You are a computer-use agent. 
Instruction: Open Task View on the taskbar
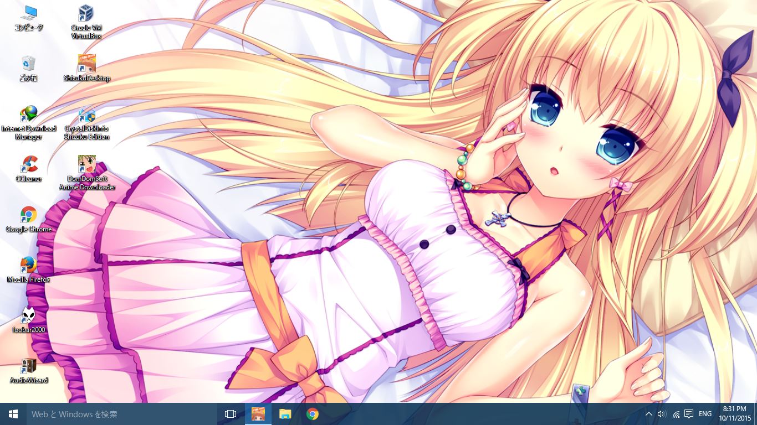[231, 414]
